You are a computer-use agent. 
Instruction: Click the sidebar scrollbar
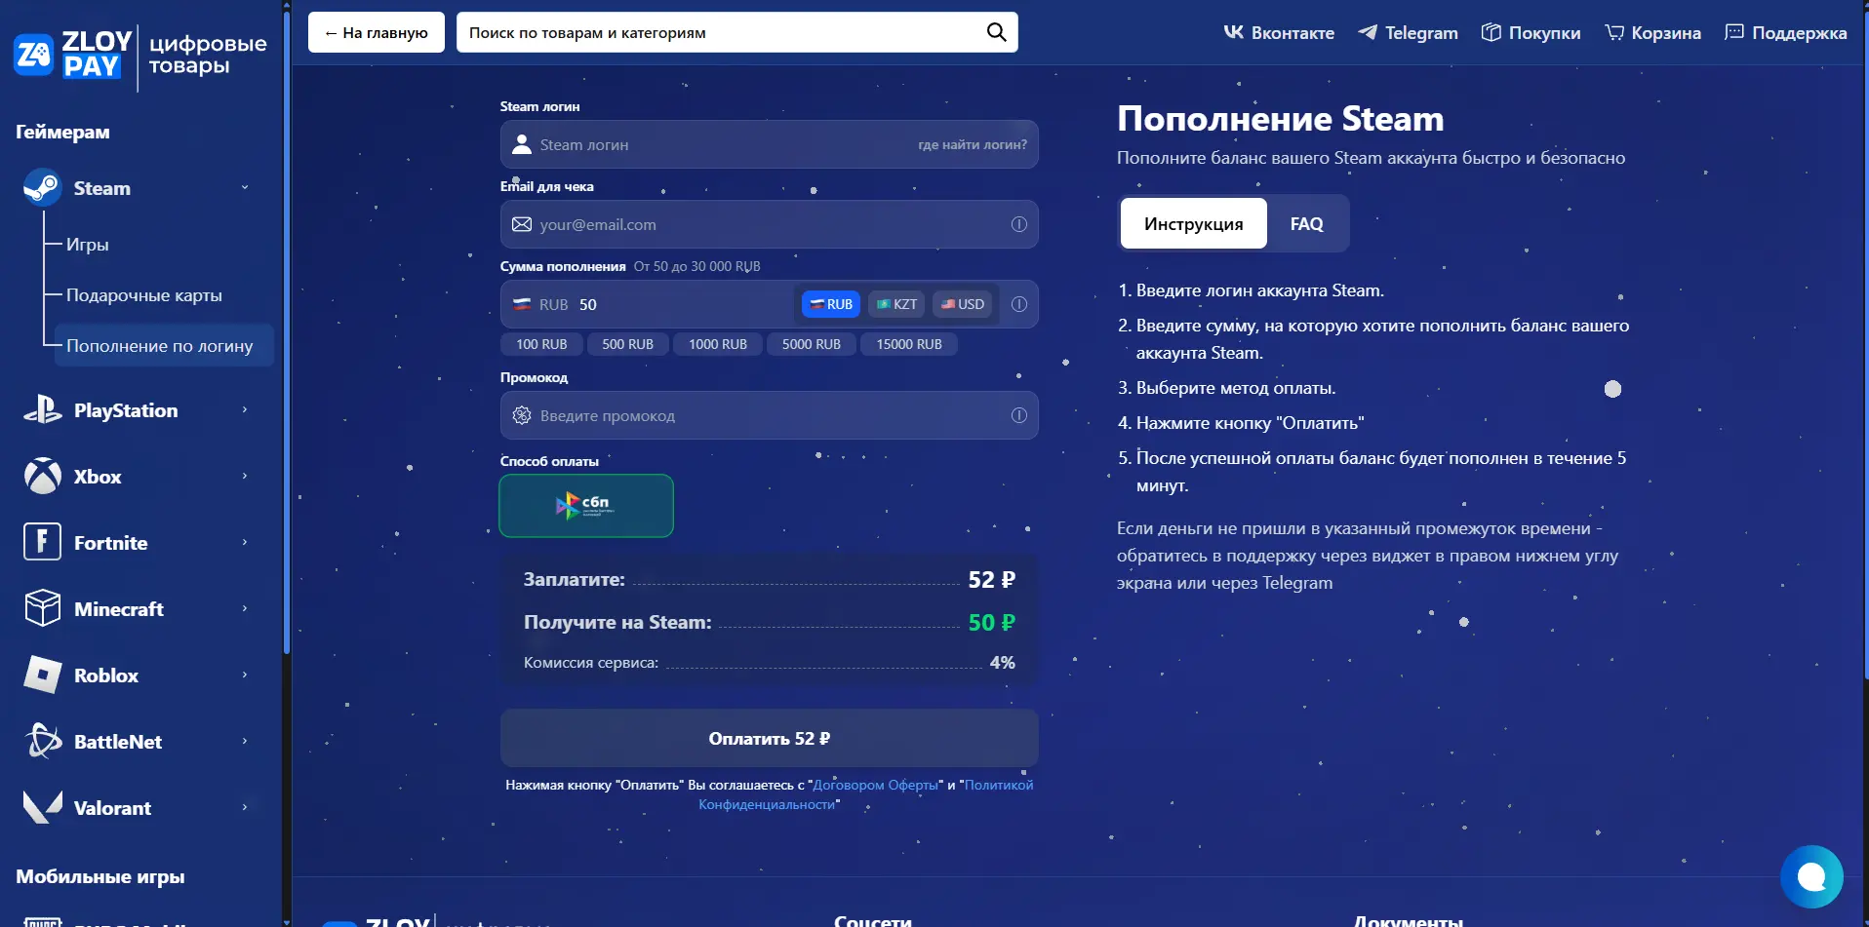tap(286, 331)
